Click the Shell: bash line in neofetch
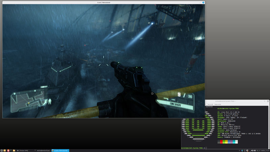This screenshot has width=270, height=152. click(225, 119)
